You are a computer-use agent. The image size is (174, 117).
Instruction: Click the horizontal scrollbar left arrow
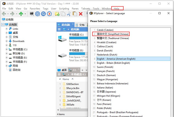[x=58, y=110]
